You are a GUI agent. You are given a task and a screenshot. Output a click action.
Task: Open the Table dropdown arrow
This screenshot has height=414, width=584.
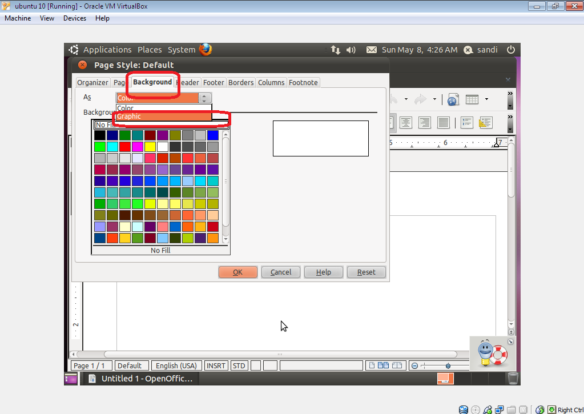pyautogui.click(x=486, y=99)
